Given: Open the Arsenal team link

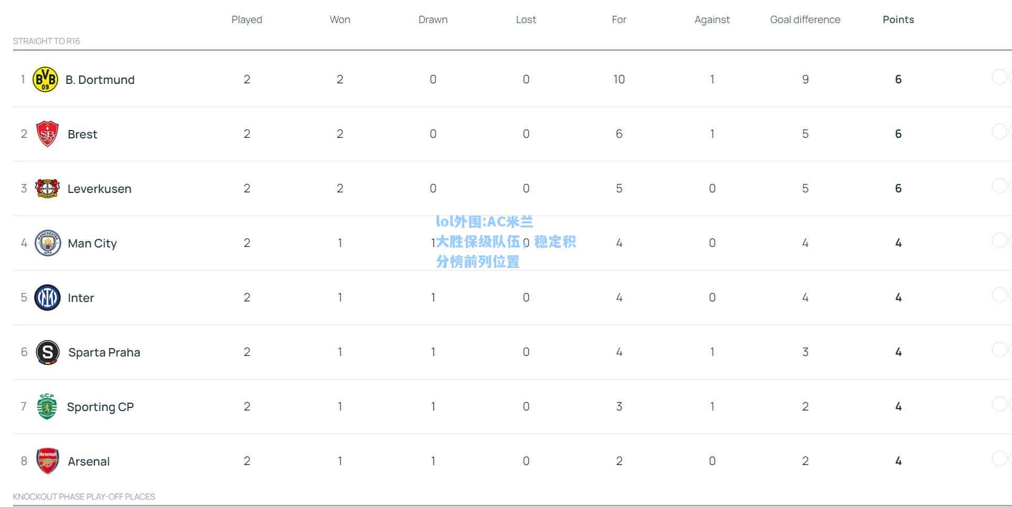Looking at the screenshot, I should tap(89, 461).
